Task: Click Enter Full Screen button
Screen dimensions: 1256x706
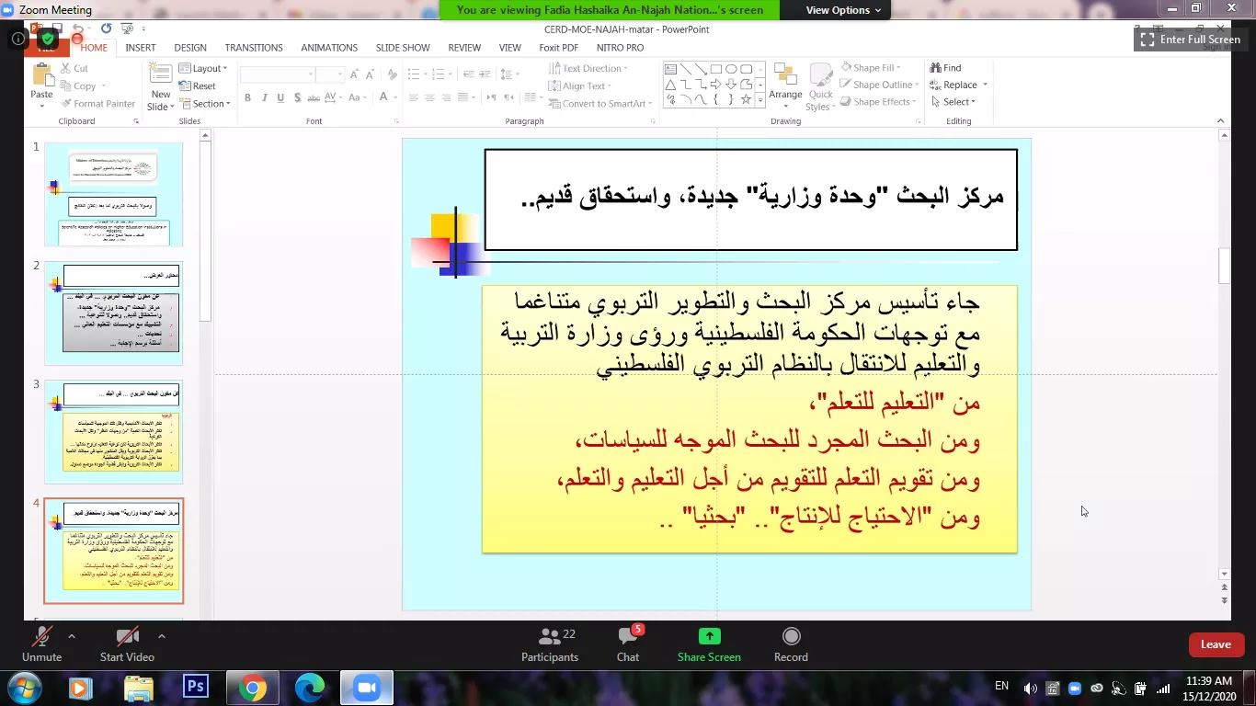Action: [x=1190, y=40]
